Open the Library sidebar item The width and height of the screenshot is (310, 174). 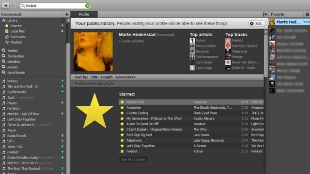click(12, 20)
